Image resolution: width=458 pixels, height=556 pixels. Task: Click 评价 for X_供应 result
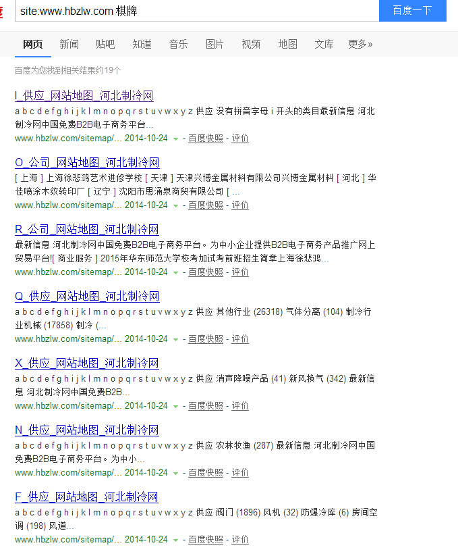240,405
